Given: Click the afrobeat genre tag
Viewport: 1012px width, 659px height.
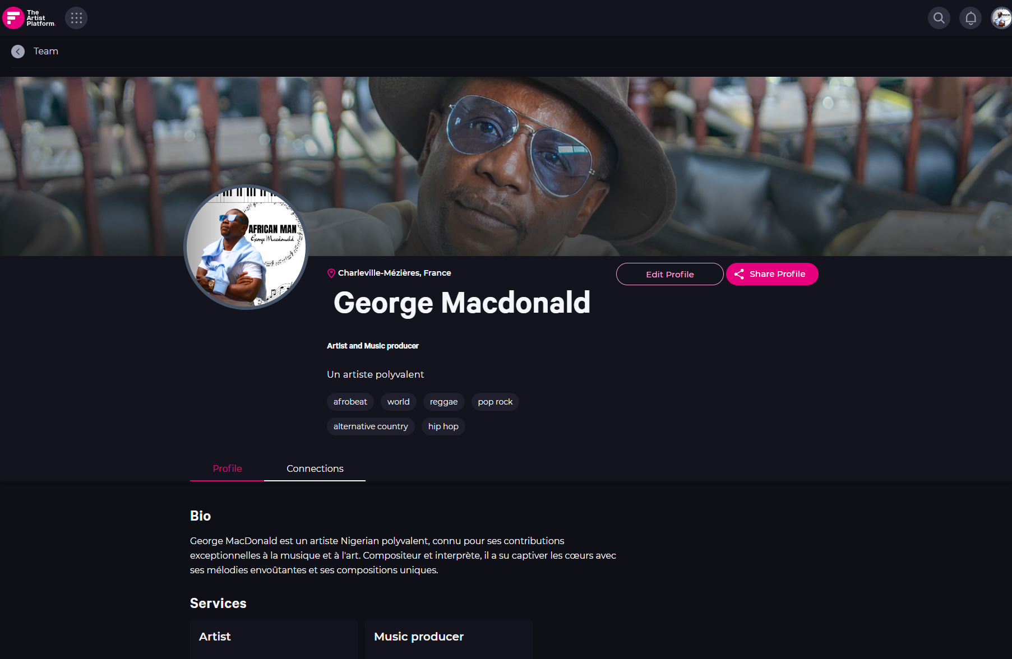Looking at the screenshot, I should [350, 402].
